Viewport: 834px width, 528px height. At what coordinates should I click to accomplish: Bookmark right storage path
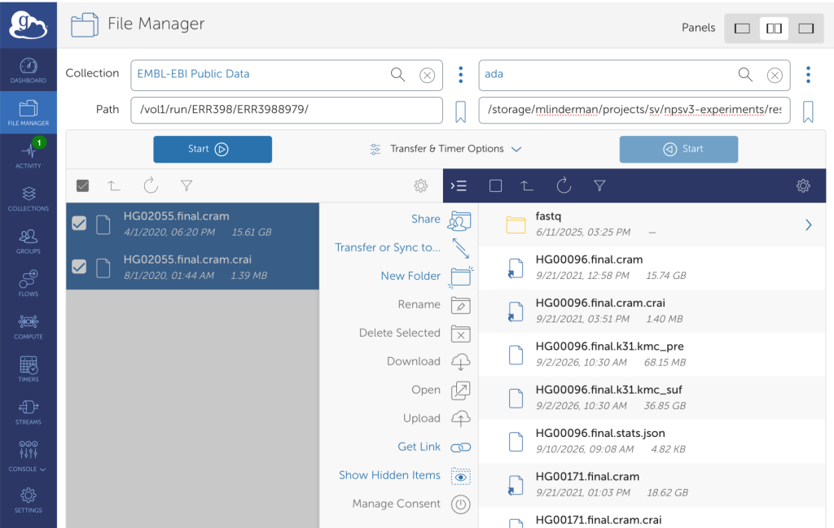click(x=808, y=111)
